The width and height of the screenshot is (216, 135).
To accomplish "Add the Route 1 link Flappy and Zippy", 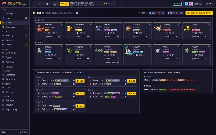I will click(80, 81).
